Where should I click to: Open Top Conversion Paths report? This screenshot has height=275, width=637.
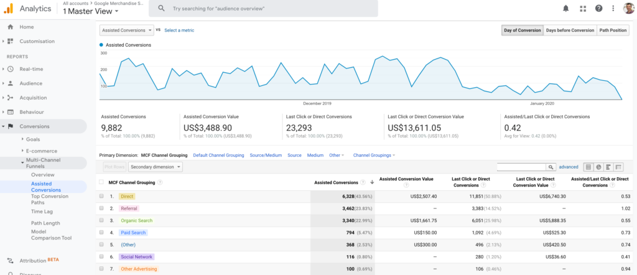pos(50,199)
